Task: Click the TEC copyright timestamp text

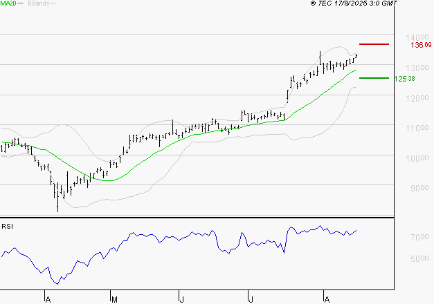Action: click(354, 3)
